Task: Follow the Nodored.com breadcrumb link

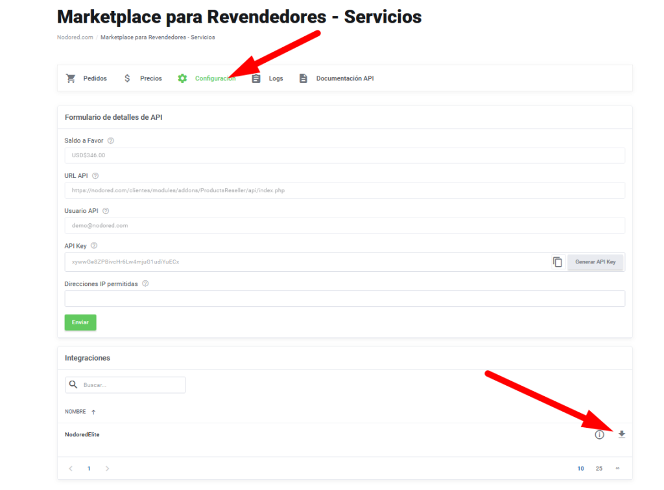Action: click(x=75, y=37)
